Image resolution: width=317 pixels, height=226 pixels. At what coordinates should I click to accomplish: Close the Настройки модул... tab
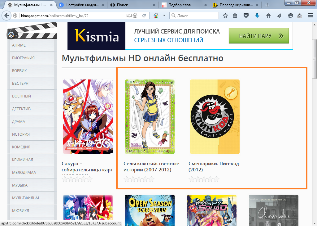click(x=103, y=5)
